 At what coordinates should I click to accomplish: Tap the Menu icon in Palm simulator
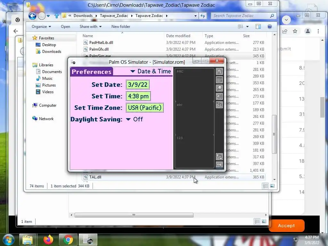pyautogui.click(x=219, y=80)
